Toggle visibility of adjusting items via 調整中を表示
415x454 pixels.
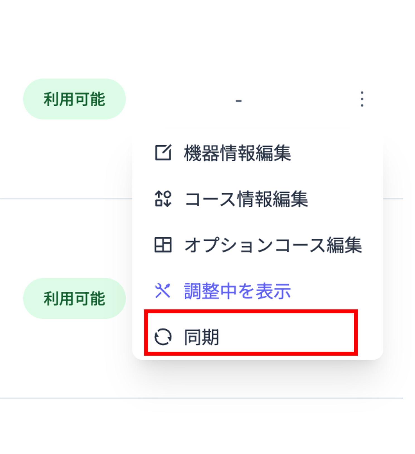[237, 291]
